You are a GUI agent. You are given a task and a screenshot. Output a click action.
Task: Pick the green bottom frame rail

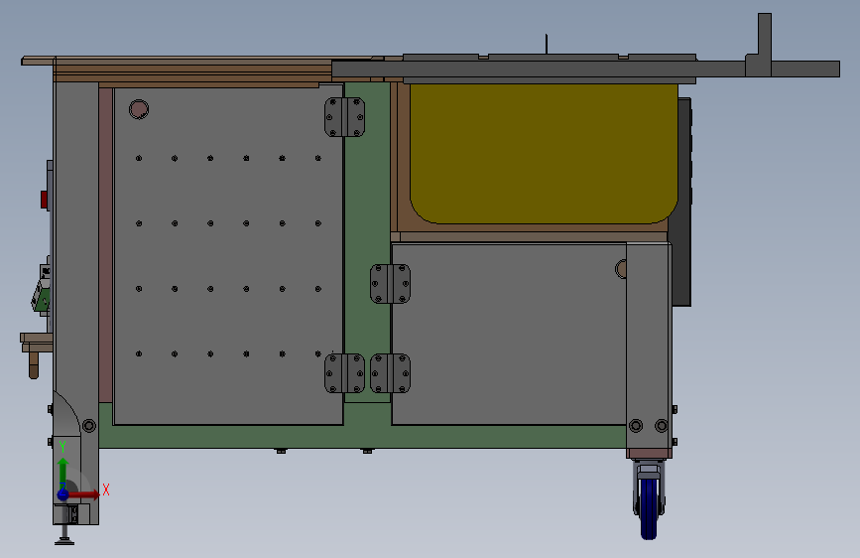click(x=362, y=437)
